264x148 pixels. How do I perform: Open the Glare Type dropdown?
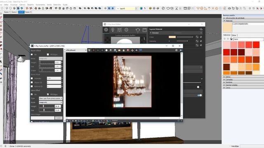click(x=51, y=98)
